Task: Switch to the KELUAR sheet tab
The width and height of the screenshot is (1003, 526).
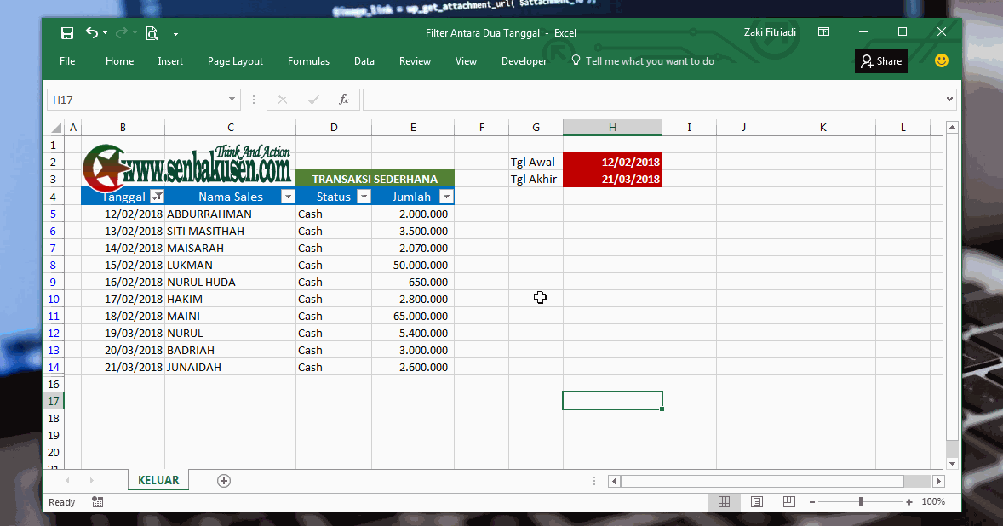Action: click(158, 480)
